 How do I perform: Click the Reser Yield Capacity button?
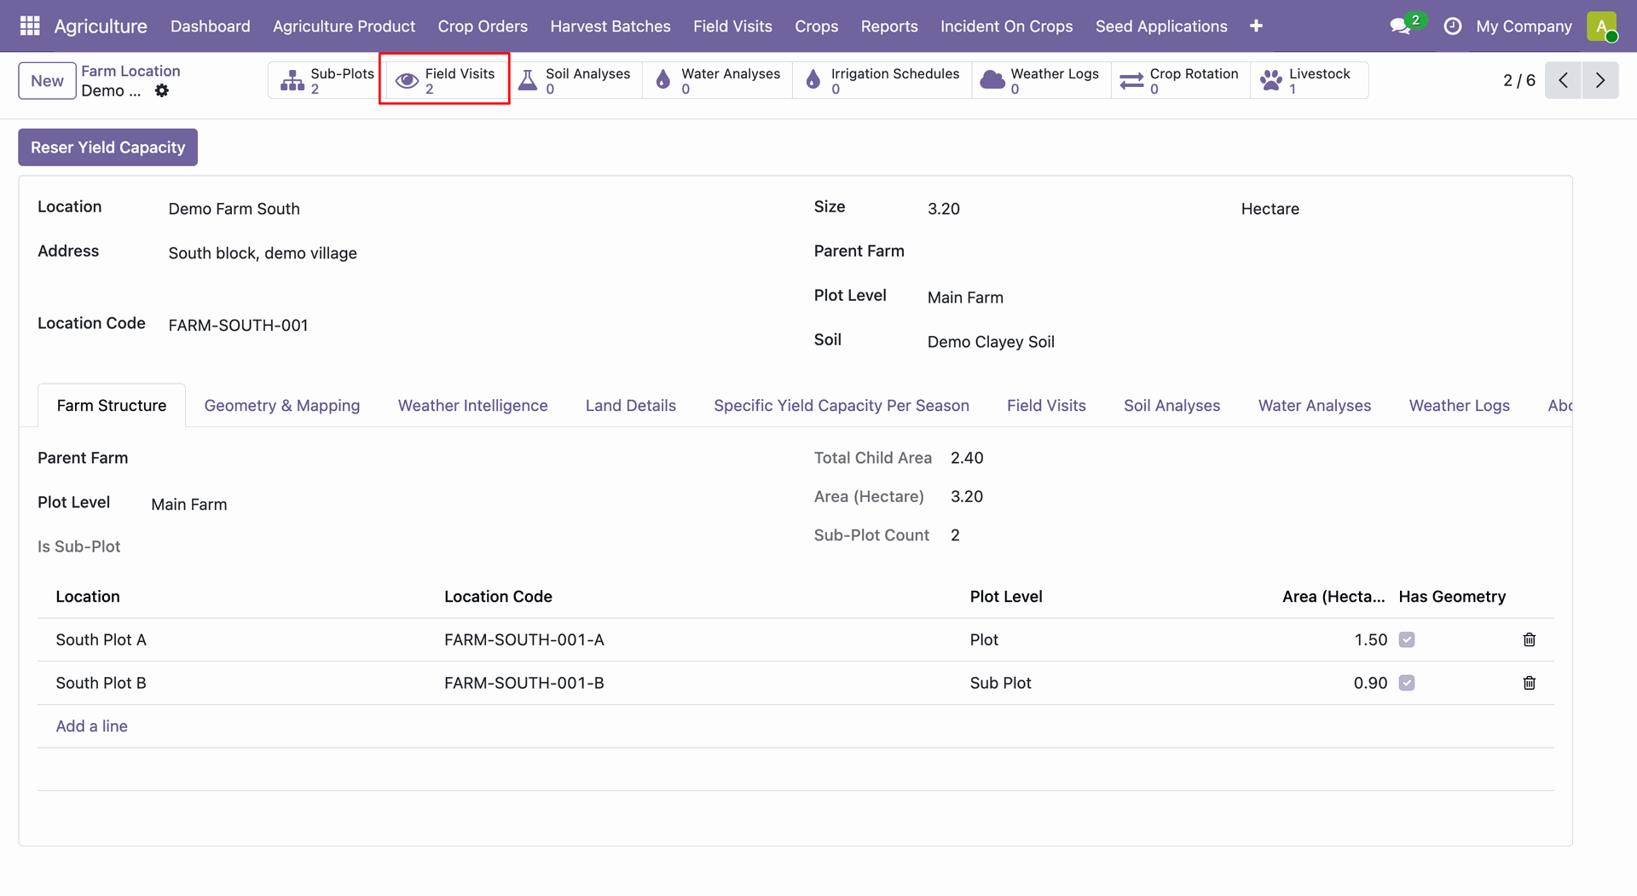click(x=107, y=147)
